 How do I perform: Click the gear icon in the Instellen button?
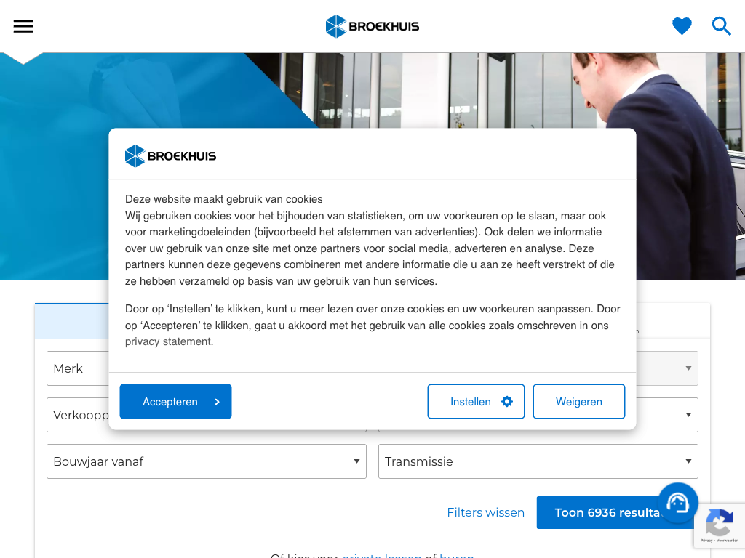click(x=507, y=401)
